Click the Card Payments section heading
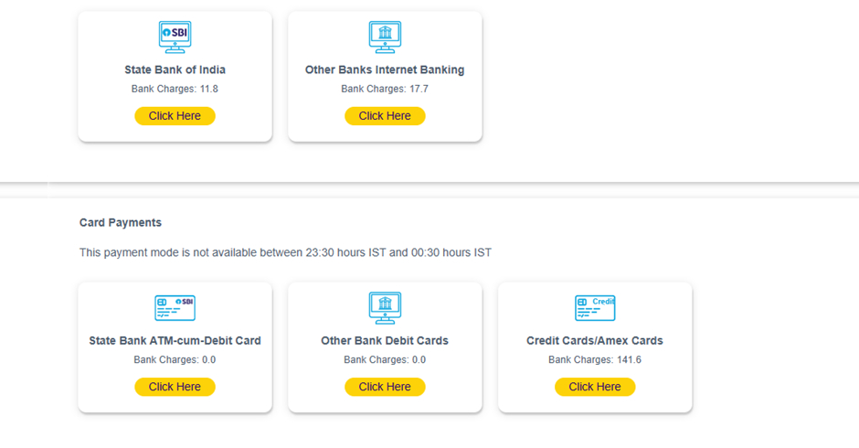Viewport: 859px width, 448px height. tap(121, 223)
